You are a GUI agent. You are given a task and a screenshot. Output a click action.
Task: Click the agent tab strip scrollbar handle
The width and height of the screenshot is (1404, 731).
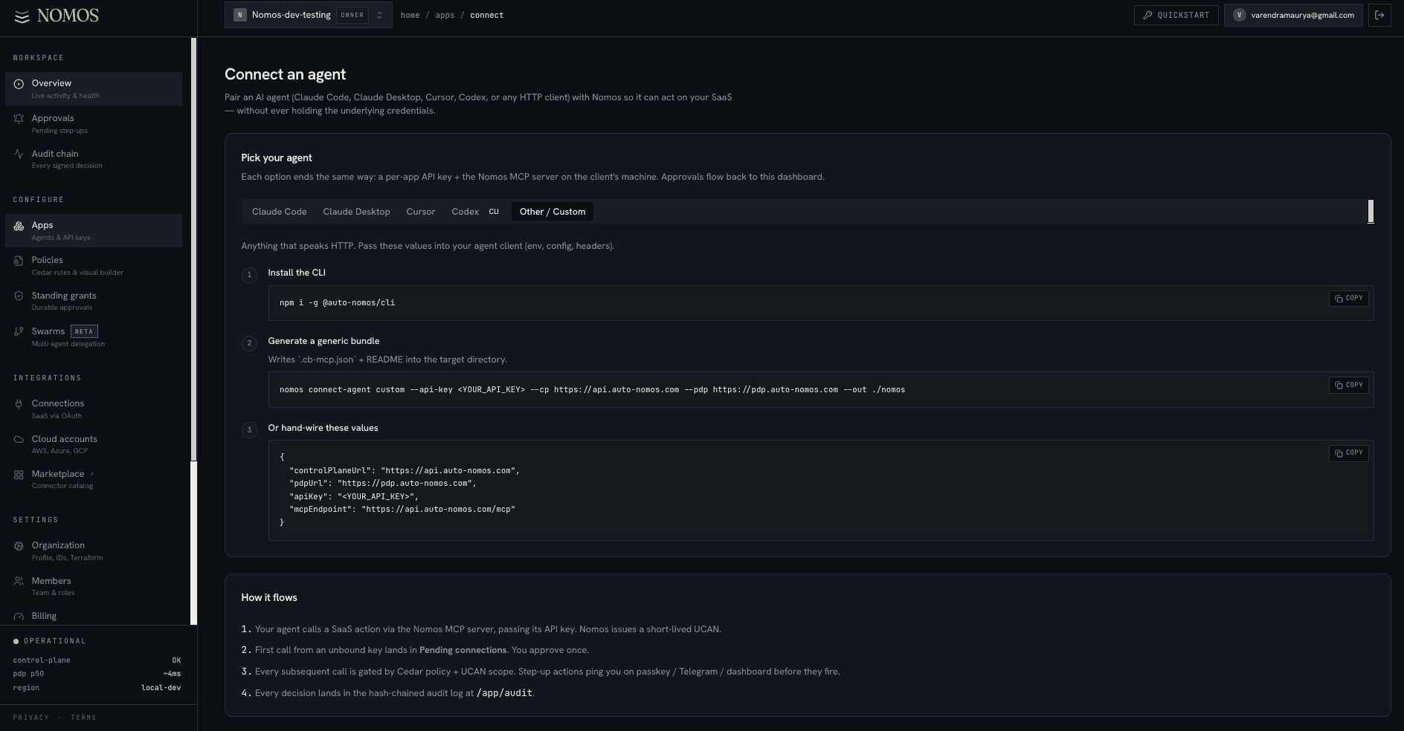point(1371,212)
